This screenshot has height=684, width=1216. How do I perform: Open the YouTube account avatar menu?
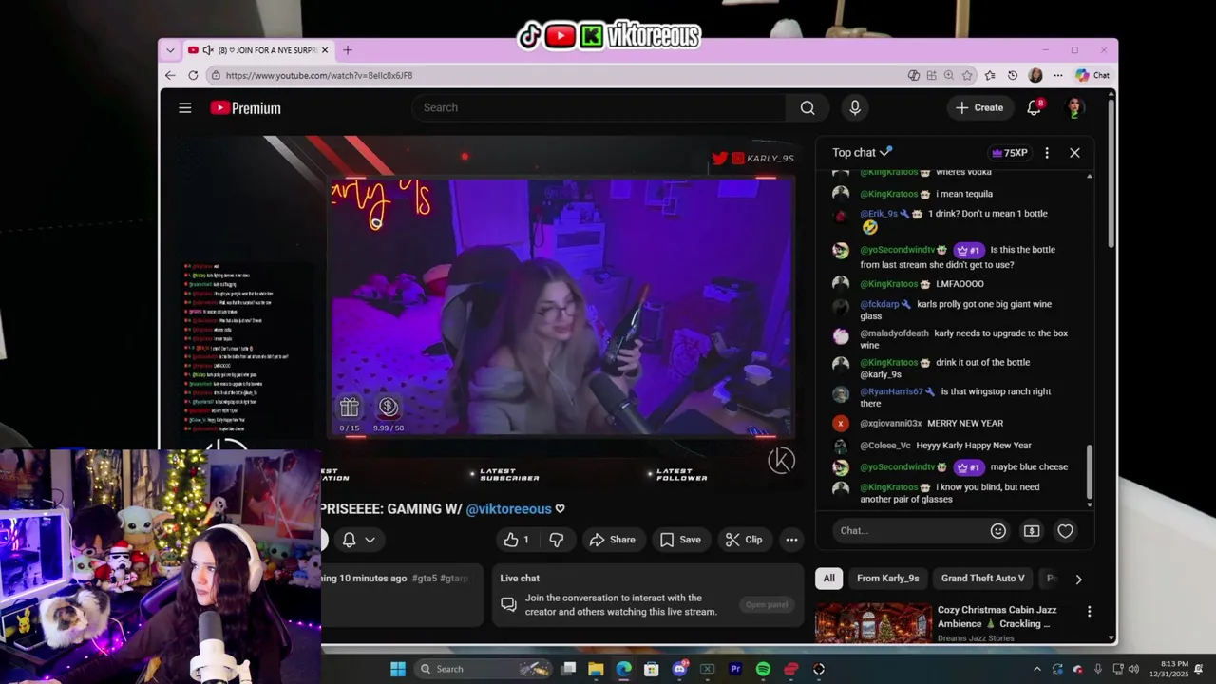tap(1075, 107)
